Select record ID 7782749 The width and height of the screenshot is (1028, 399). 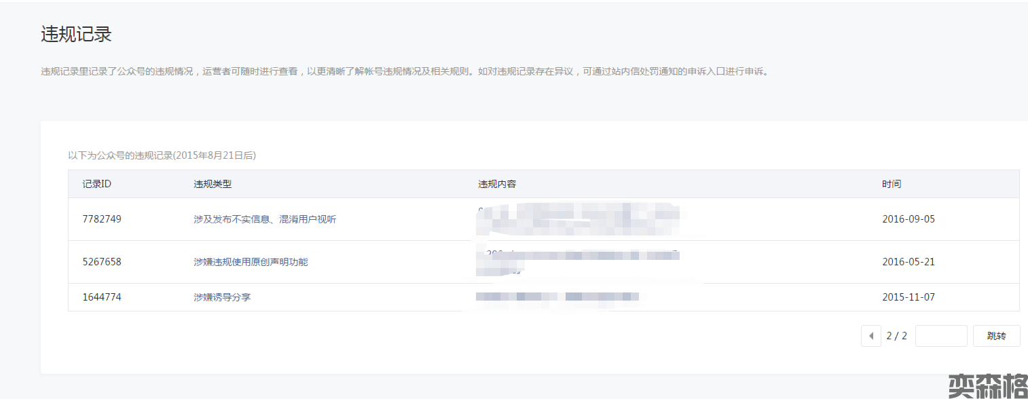(x=102, y=219)
